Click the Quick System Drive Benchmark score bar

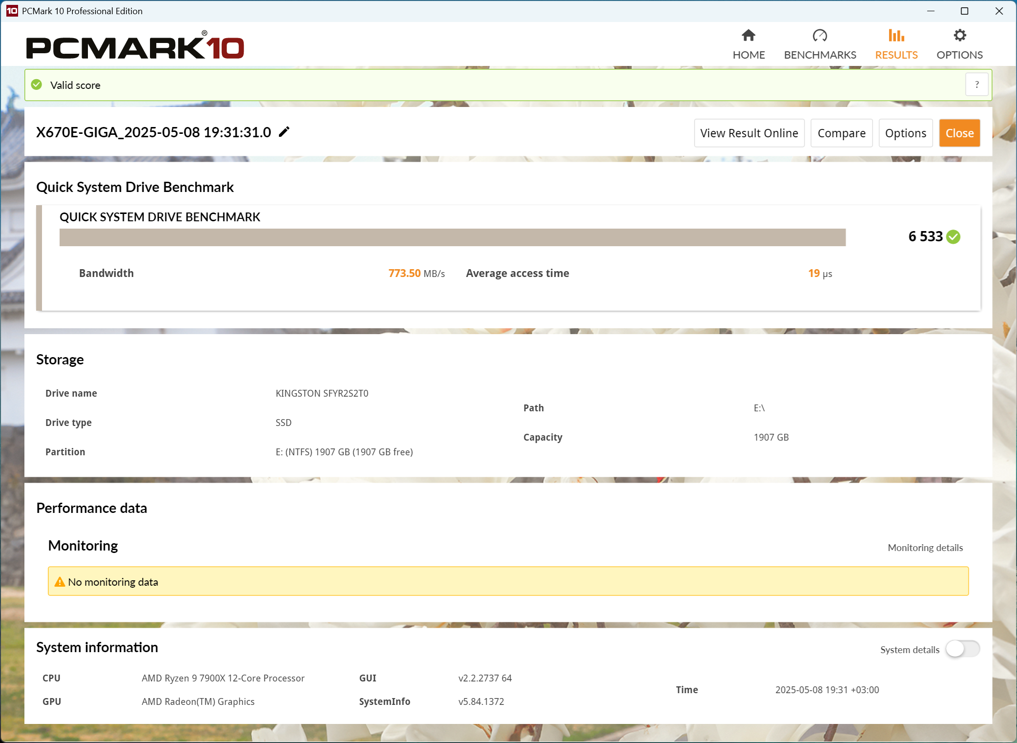pos(452,237)
